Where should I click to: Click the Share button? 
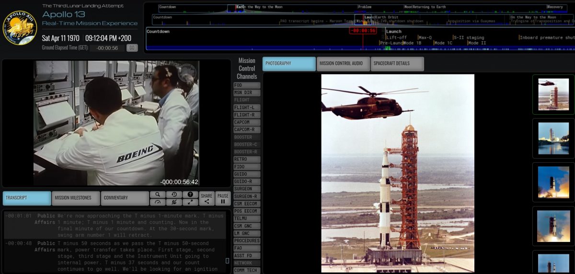207,198
